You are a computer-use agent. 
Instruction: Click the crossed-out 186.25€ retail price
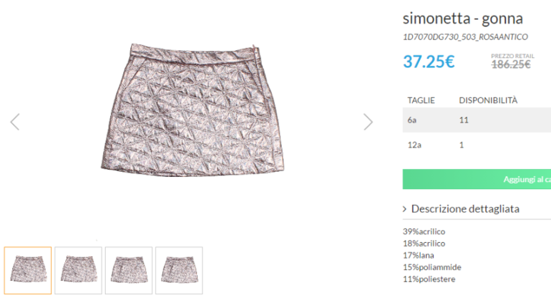511,64
